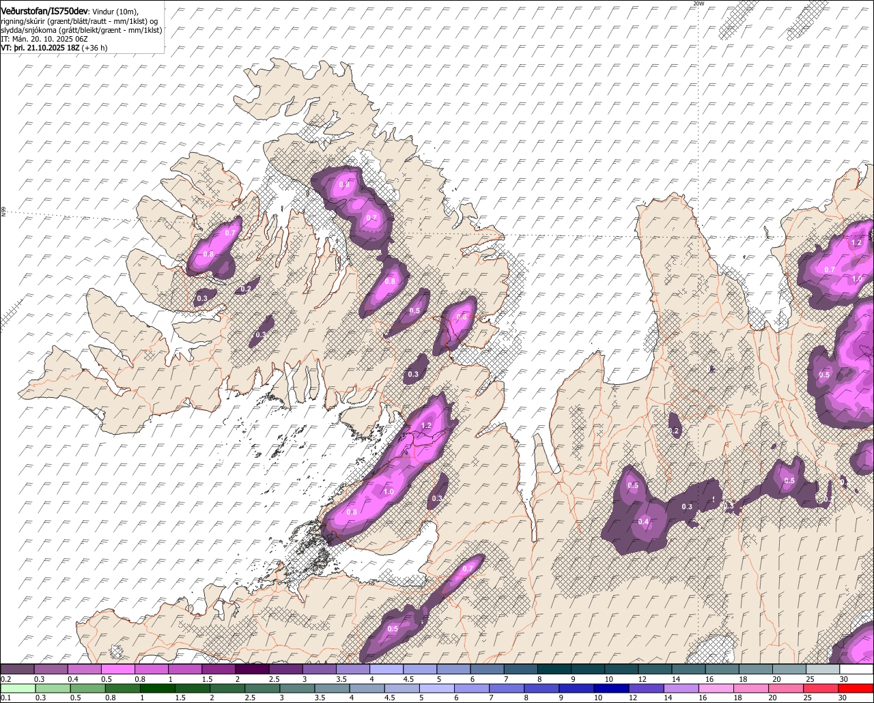Pick snow legend swatch starting at 0.8
This screenshot has height=703, width=874.
(151, 670)
